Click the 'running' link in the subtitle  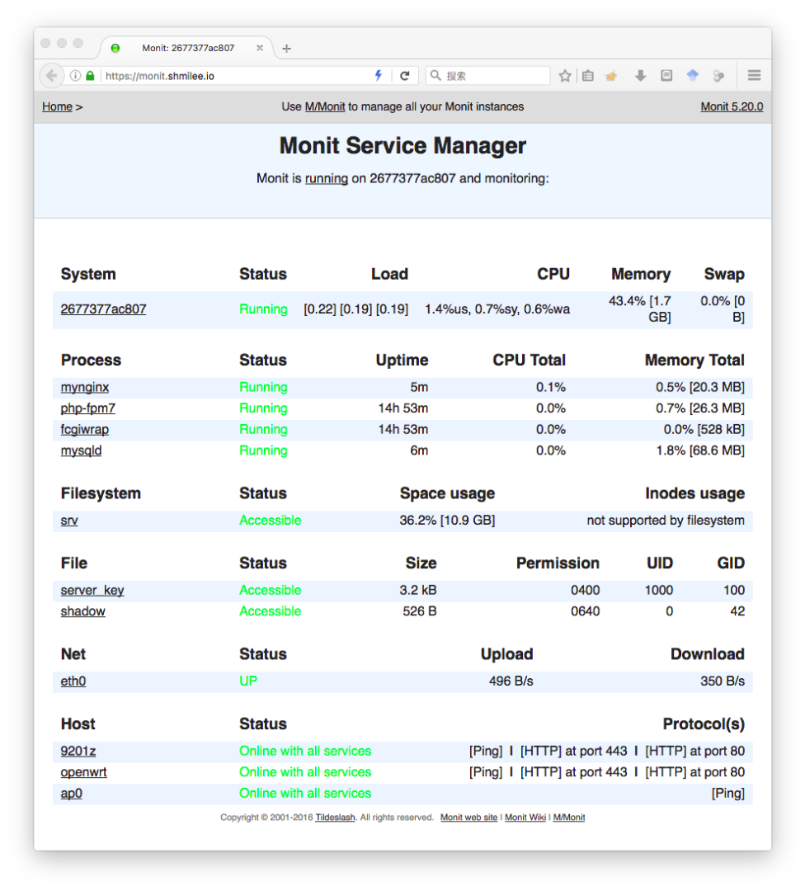pos(326,178)
